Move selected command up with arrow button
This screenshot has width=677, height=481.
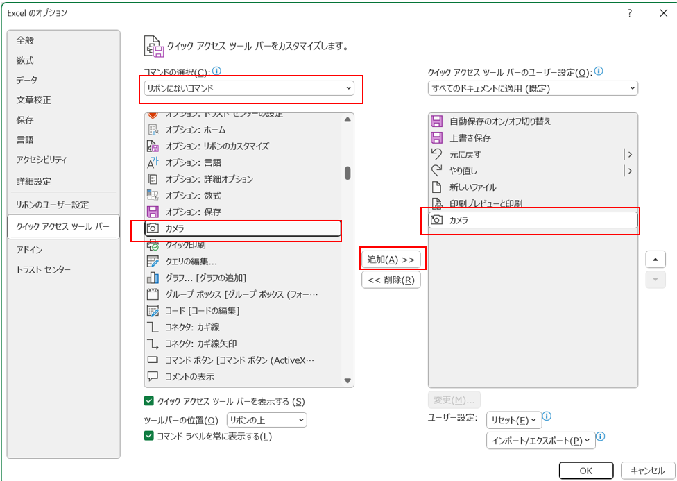point(655,260)
